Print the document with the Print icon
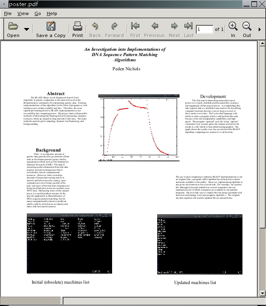Screen dimensions: 266x306 (78, 26)
